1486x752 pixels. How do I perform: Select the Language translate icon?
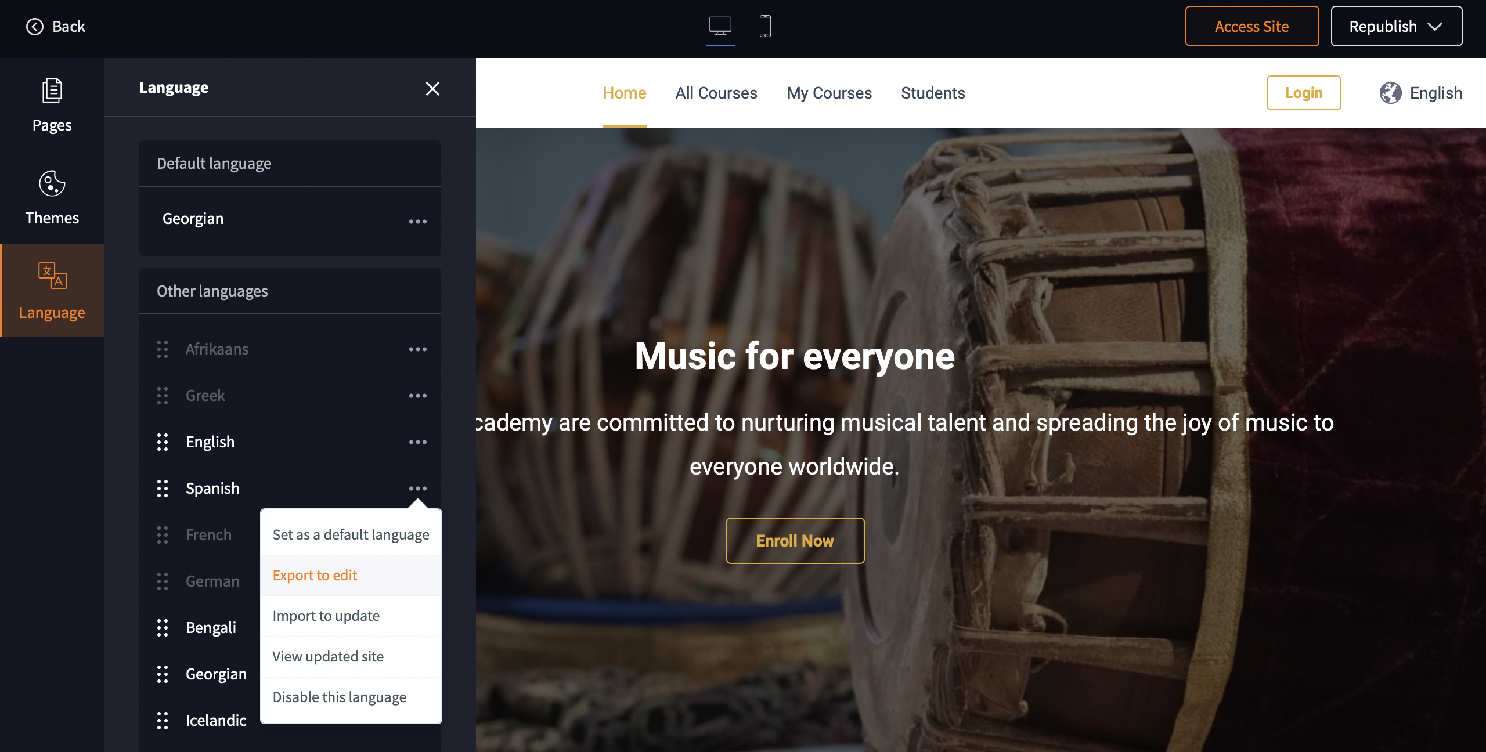tap(52, 276)
